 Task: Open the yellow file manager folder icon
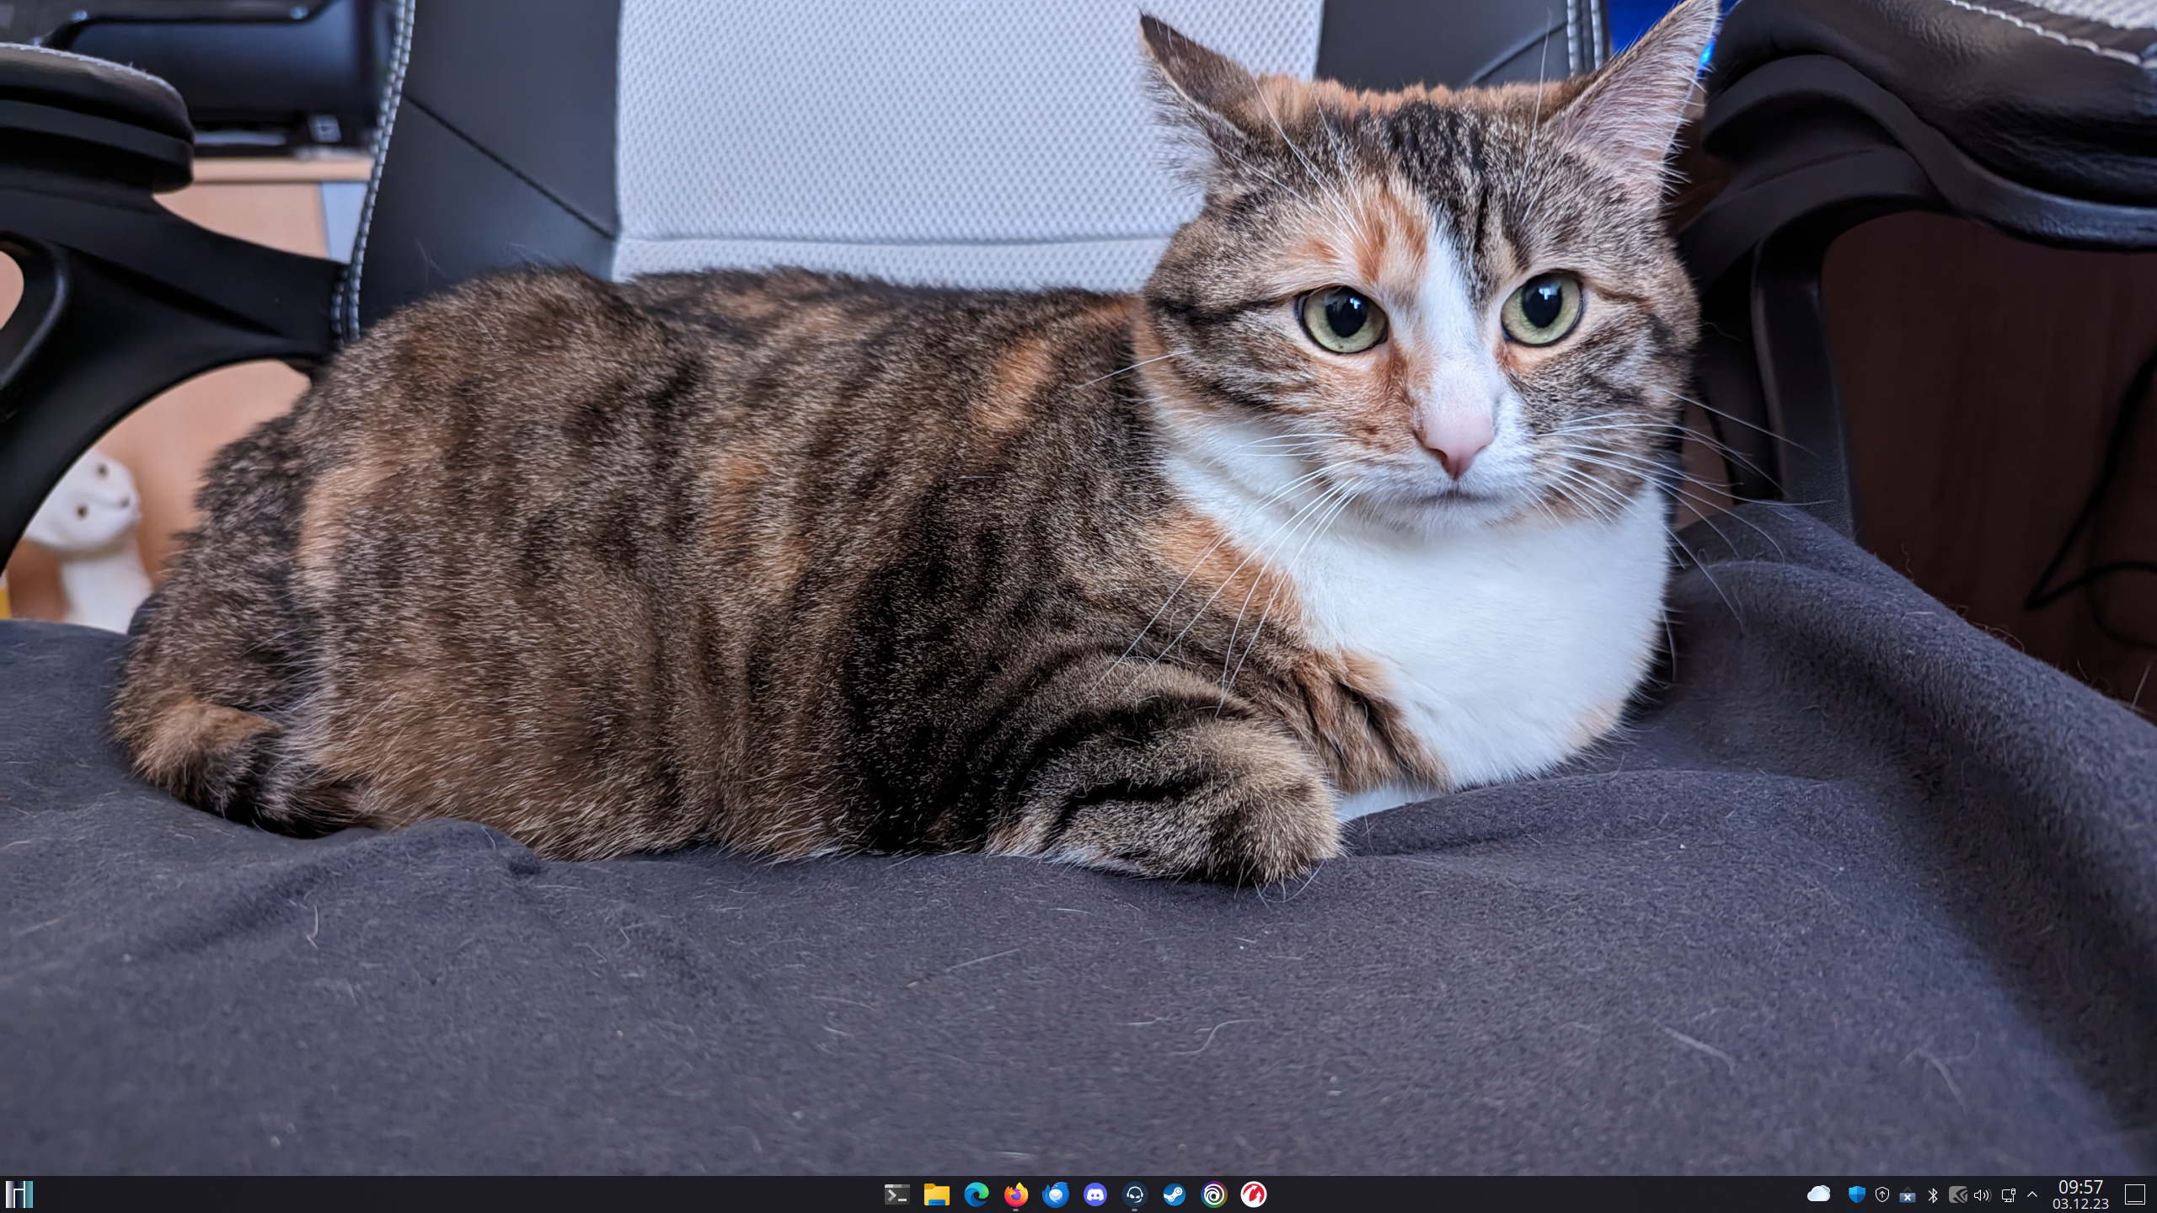(x=936, y=1194)
